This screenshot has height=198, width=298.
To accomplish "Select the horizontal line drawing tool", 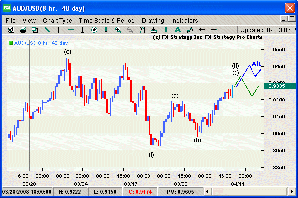I will [71, 30].
